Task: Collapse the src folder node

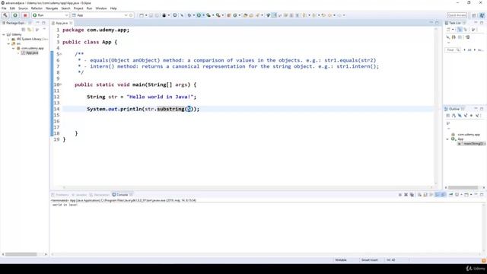Action: click(8, 44)
